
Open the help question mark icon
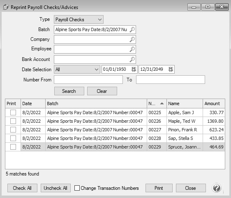(217, 188)
